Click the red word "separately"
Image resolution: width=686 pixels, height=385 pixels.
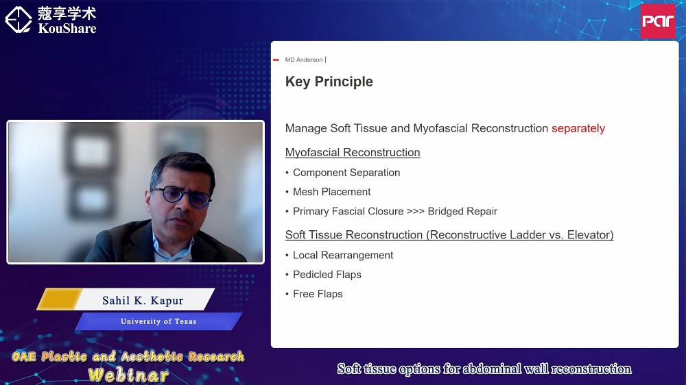pyautogui.click(x=578, y=128)
